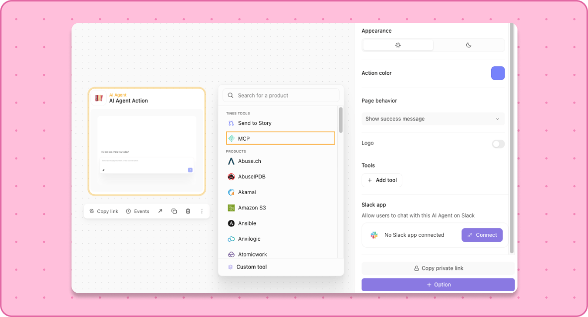The width and height of the screenshot is (588, 317).
Task: Switch appearance to light mode
Action: click(398, 45)
